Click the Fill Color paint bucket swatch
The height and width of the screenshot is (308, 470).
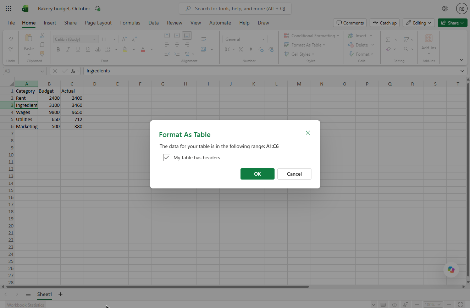coord(125,49)
